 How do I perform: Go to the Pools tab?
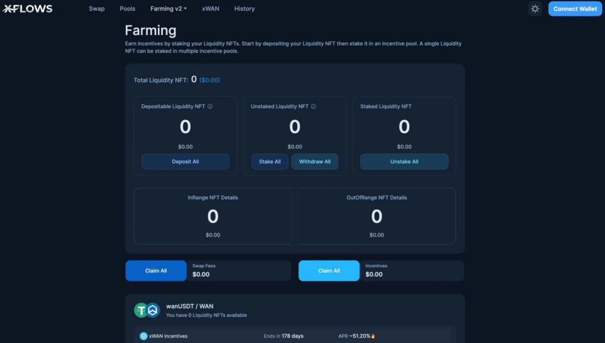128,9
